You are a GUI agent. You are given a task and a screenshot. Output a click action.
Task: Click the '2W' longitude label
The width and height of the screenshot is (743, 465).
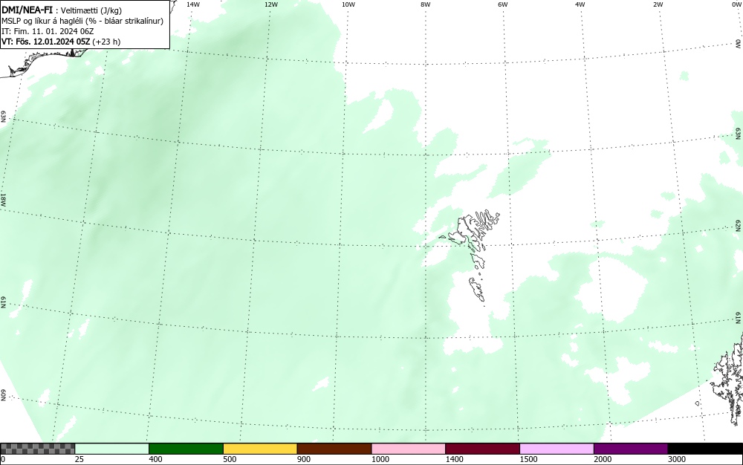pyautogui.click(x=658, y=4)
